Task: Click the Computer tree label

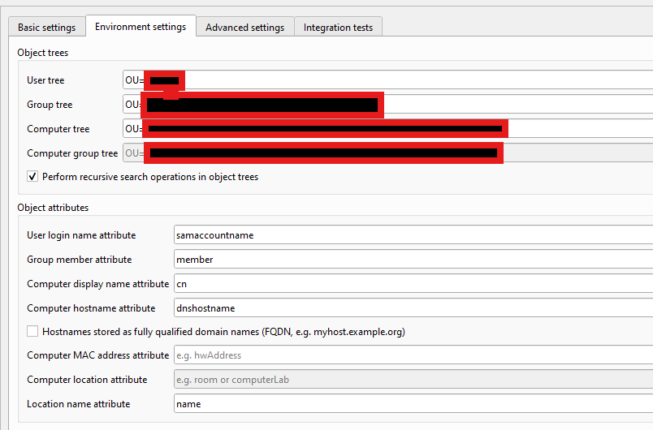Action: pos(58,129)
